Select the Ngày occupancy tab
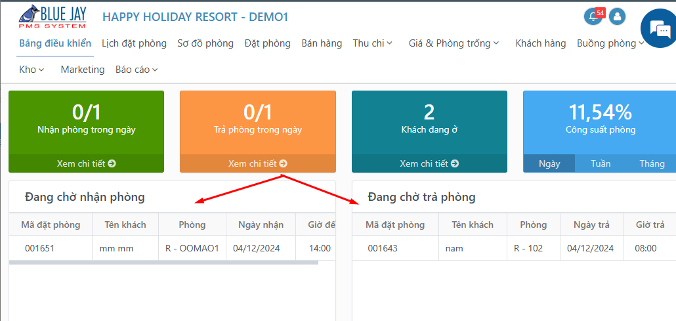Viewport: 676px width, 321px height. click(x=549, y=163)
